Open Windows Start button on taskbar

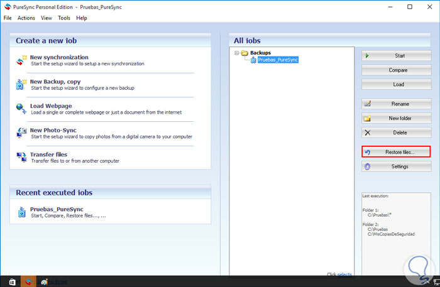[12, 282]
